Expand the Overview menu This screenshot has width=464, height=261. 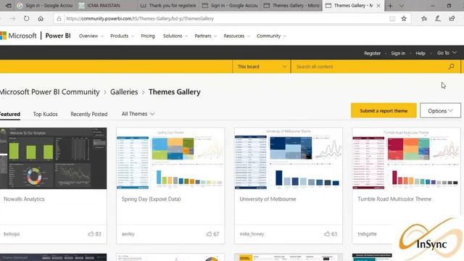91,36
